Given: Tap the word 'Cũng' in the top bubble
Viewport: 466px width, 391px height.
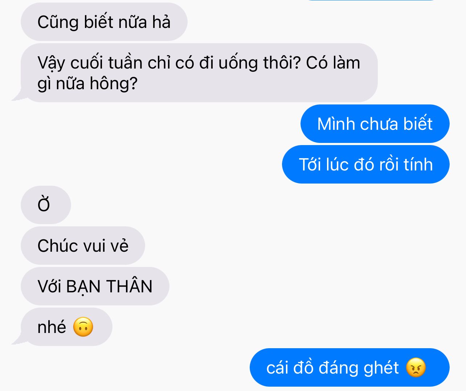Looking at the screenshot, I should 58,22.
